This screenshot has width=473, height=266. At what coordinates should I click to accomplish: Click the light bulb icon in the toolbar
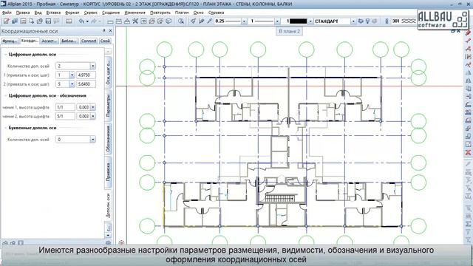pyautogui.click(x=367, y=21)
